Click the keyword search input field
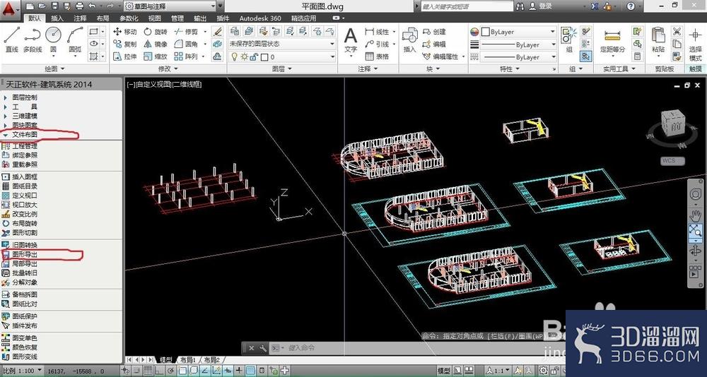Viewport: 707px width, 377px height. coord(467,6)
